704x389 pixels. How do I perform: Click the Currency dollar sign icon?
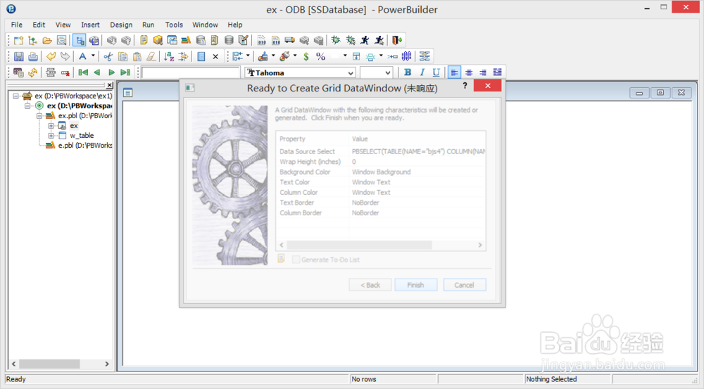[306, 56]
